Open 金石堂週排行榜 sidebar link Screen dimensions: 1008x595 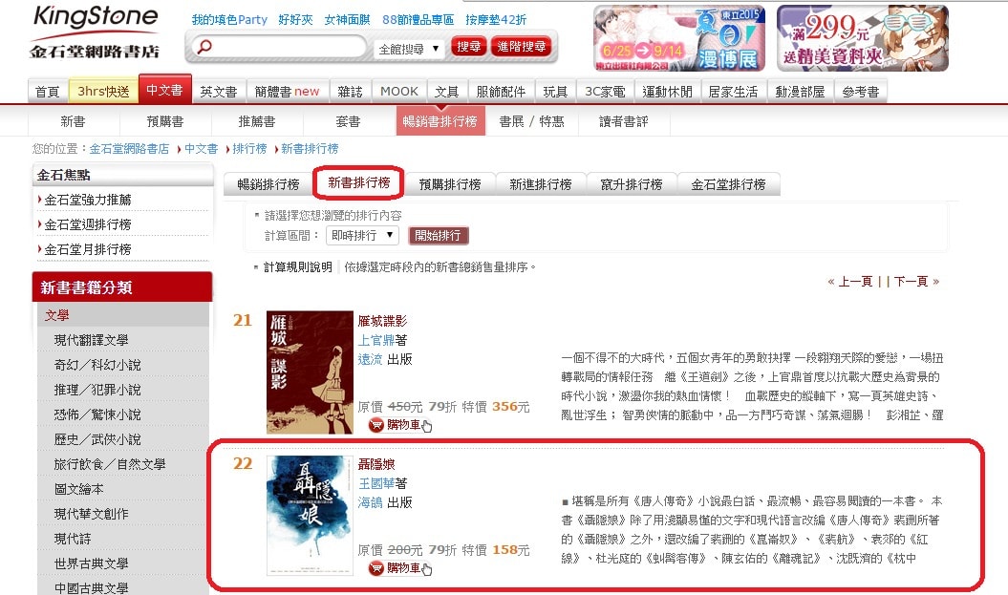point(88,224)
